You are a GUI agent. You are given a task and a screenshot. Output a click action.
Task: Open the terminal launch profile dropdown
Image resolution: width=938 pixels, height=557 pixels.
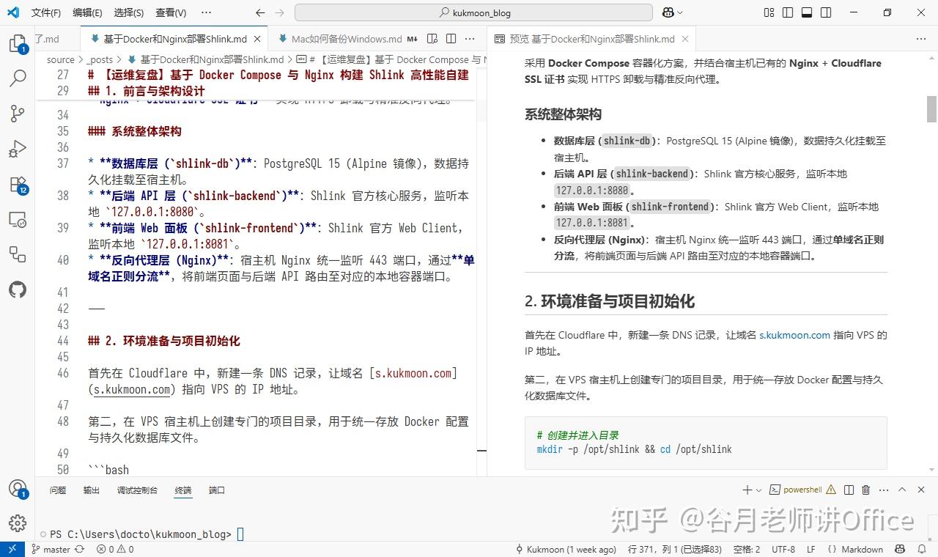tap(758, 490)
